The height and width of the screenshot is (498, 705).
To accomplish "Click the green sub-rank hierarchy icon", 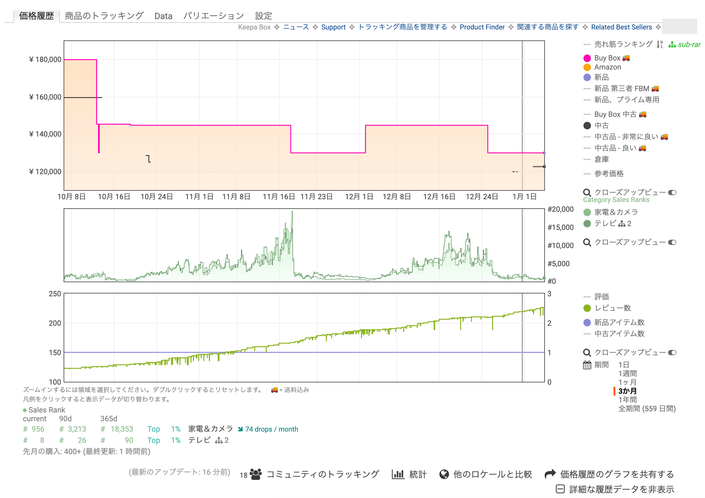I will pos(672,45).
